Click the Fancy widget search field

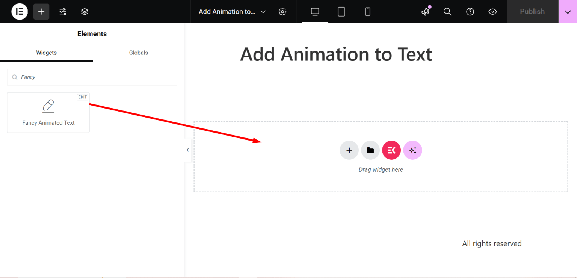[92, 77]
